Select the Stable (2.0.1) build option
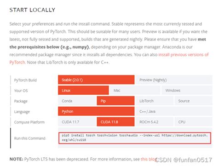The height and width of the screenshot is (166, 218). click(x=96, y=80)
